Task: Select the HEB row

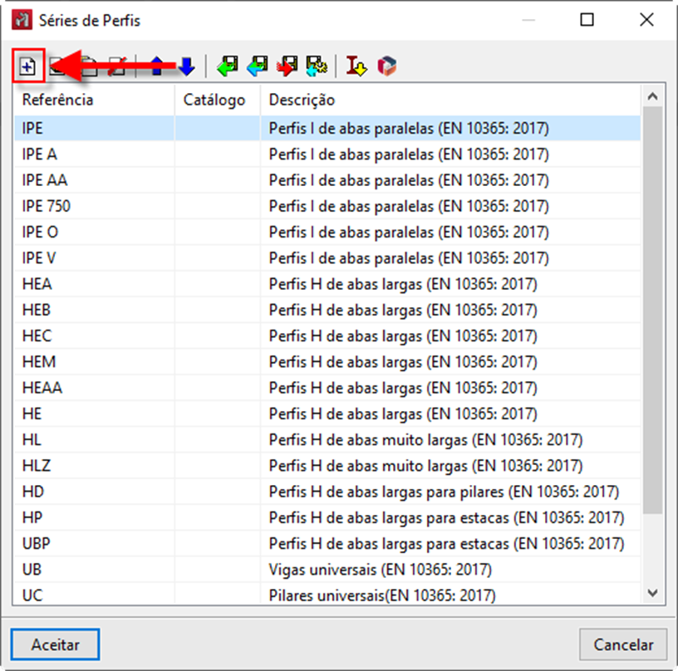Action: tap(327, 310)
